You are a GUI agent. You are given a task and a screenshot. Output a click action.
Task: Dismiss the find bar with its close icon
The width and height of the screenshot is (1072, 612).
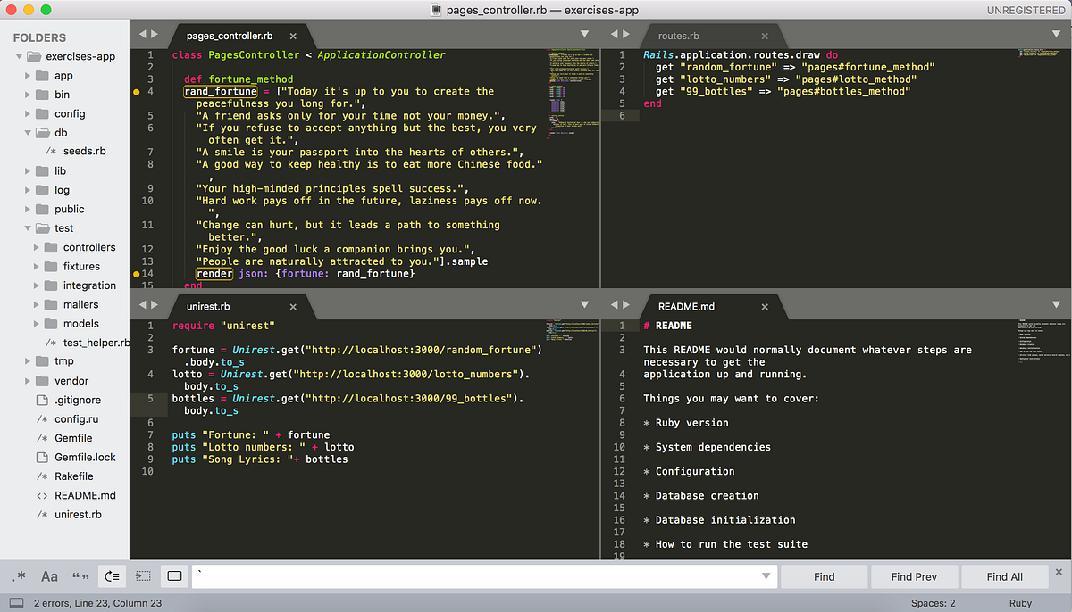tap(1059, 571)
